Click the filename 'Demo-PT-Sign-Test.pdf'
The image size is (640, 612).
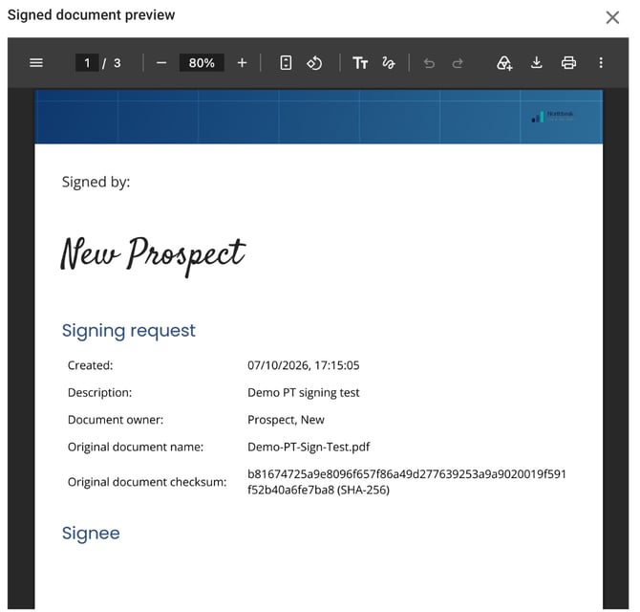coord(309,447)
